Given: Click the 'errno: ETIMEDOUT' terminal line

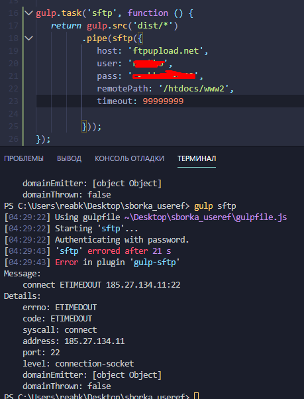Looking at the screenshot, I should point(60,308).
